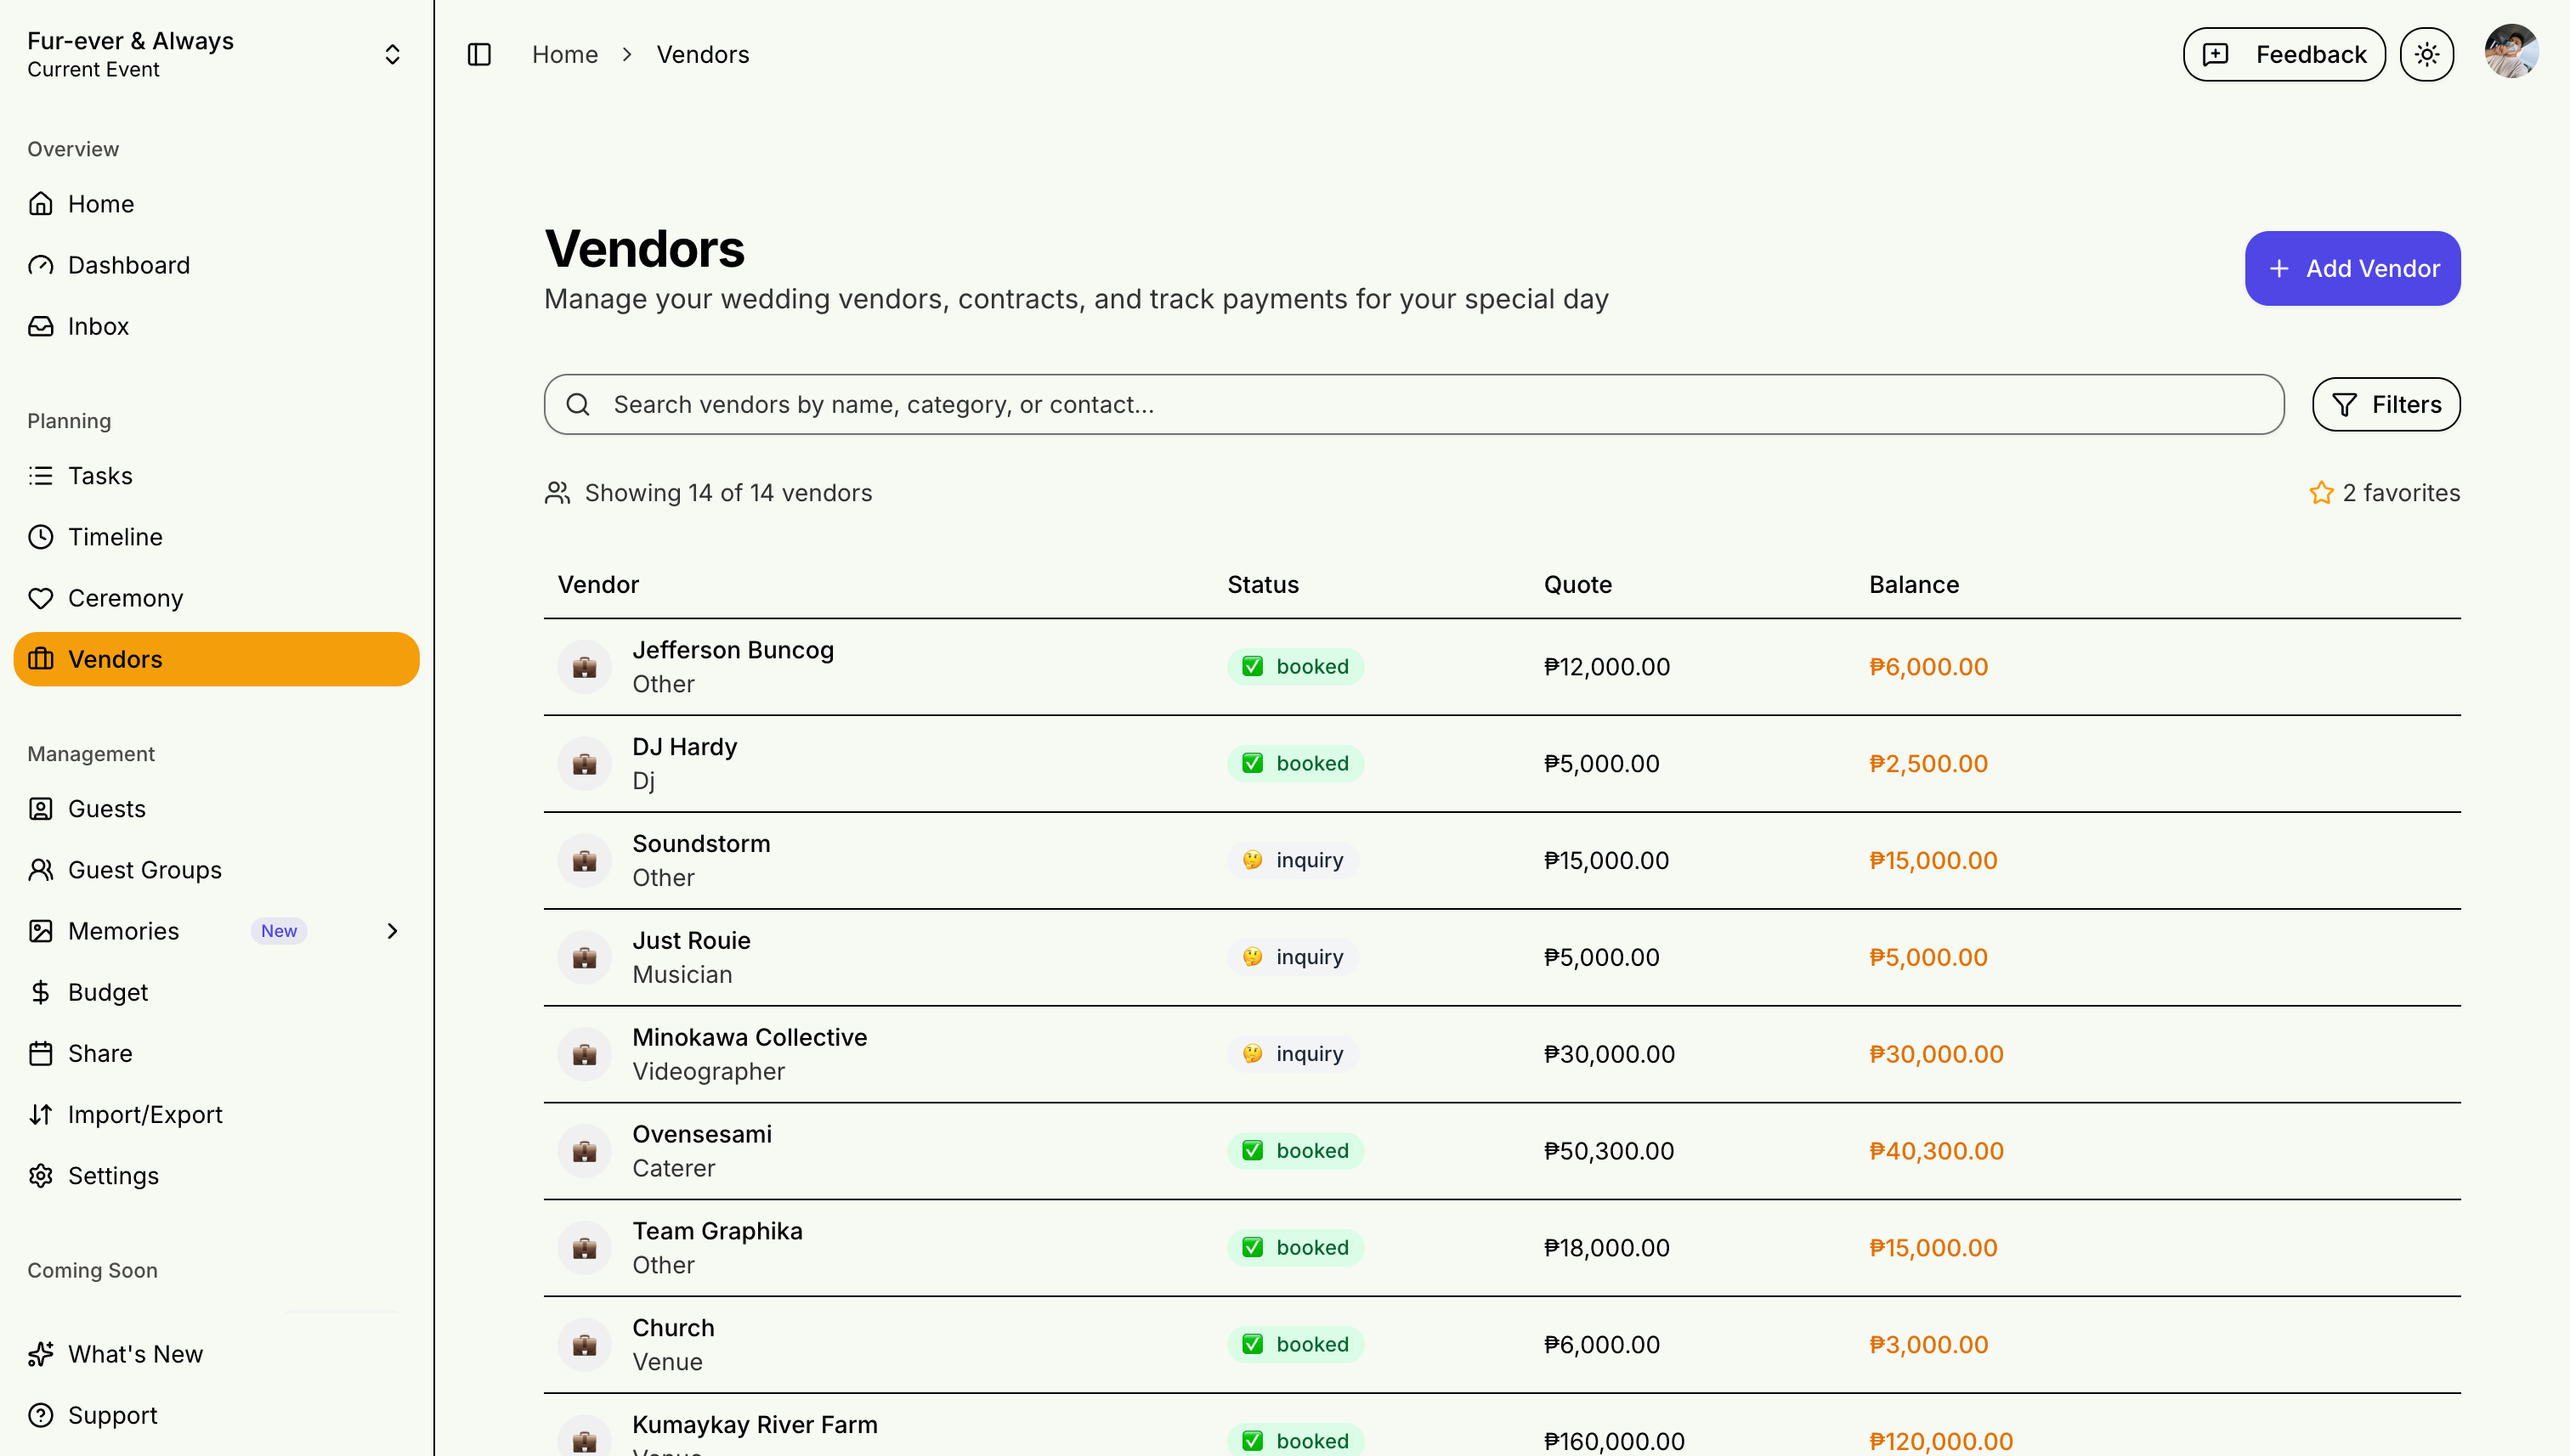Expand the Memories submenu chevron
The height and width of the screenshot is (1456, 2570).
click(392, 931)
